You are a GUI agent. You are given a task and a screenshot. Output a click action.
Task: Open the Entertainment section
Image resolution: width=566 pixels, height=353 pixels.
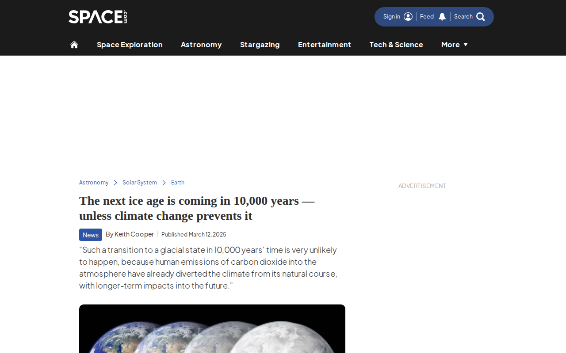325,45
